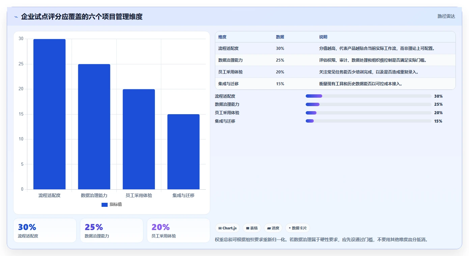Toggle the 指标值 legend color box
This screenshot has width=469, height=256.
105,205
